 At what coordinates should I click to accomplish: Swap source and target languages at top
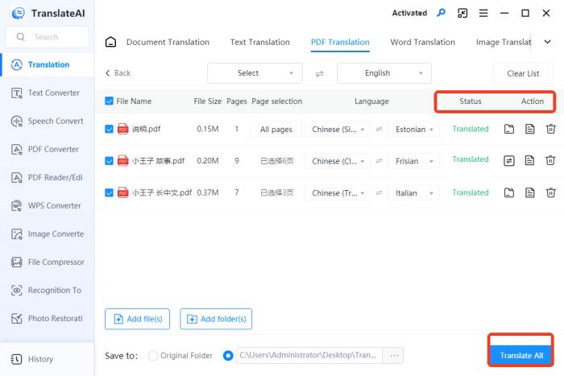pyautogui.click(x=319, y=74)
